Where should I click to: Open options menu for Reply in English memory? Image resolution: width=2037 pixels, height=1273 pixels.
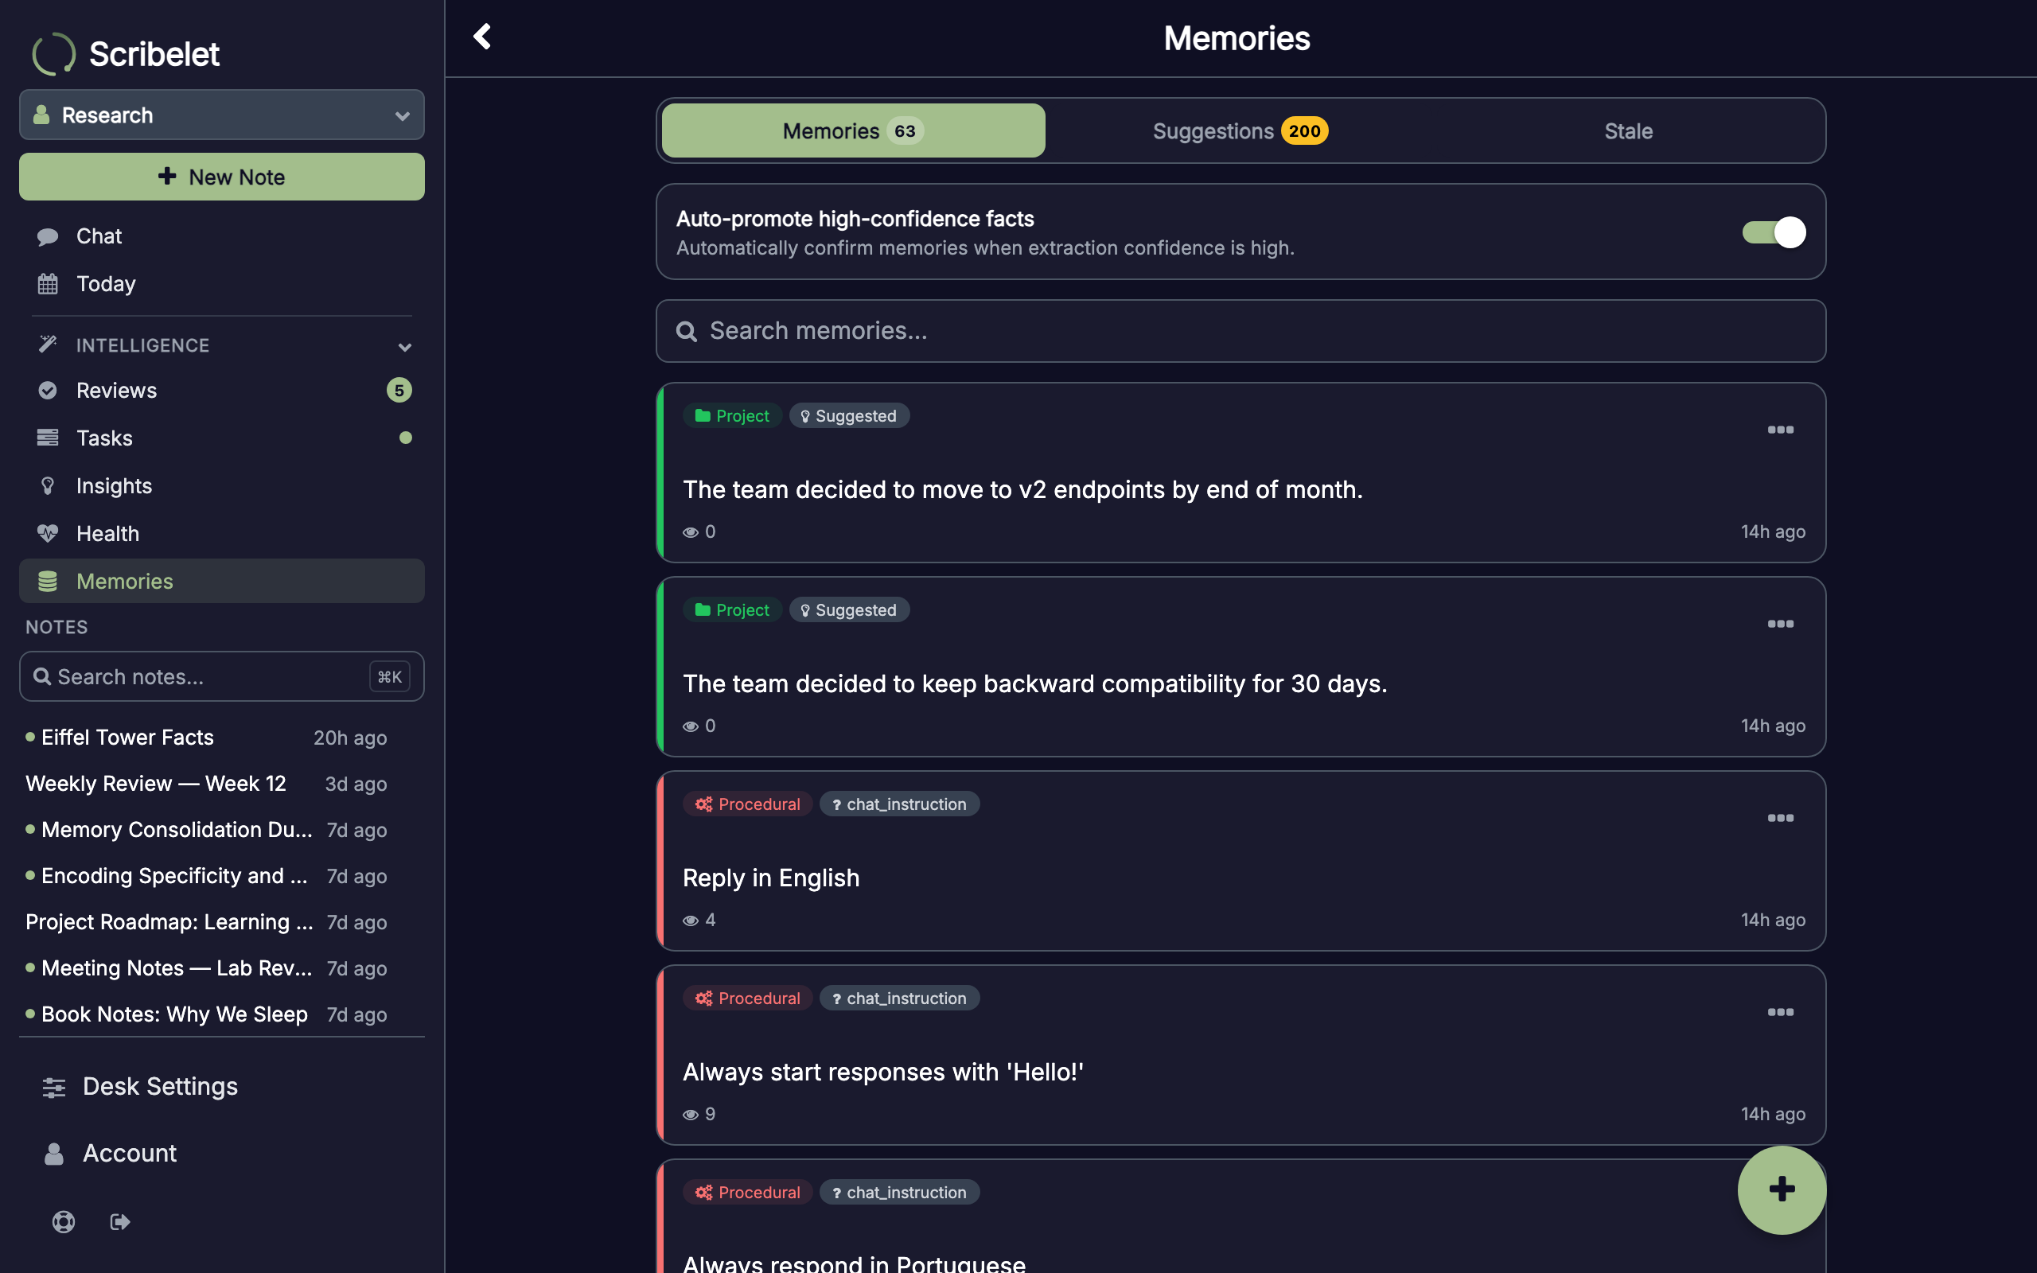click(x=1780, y=818)
